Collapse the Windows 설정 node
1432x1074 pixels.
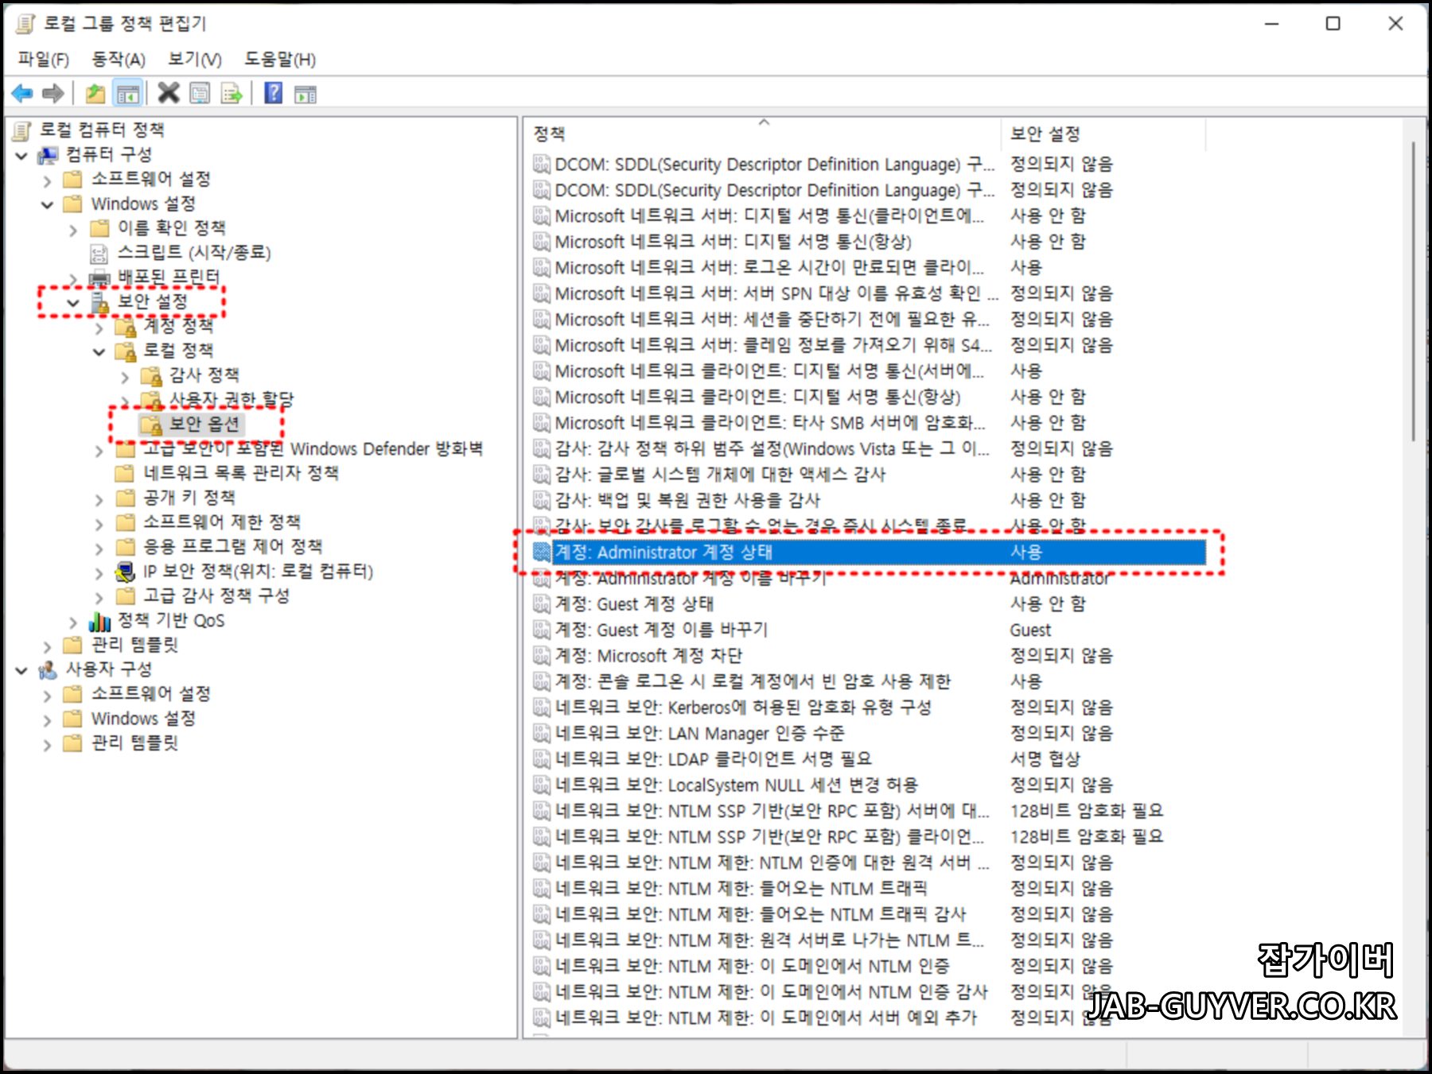pos(47,204)
